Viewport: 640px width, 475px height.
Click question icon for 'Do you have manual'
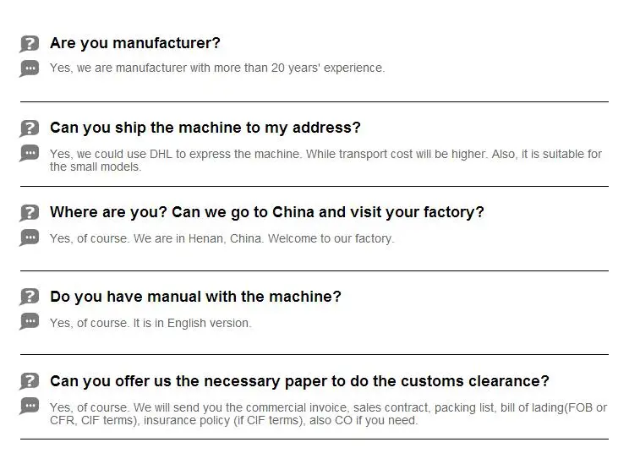tap(30, 298)
